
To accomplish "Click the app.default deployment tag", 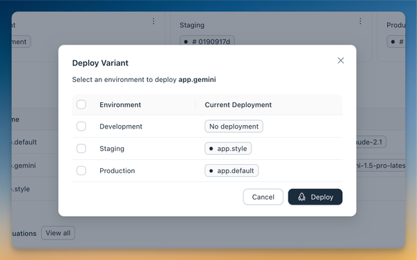I will click(x=231, y=170).
